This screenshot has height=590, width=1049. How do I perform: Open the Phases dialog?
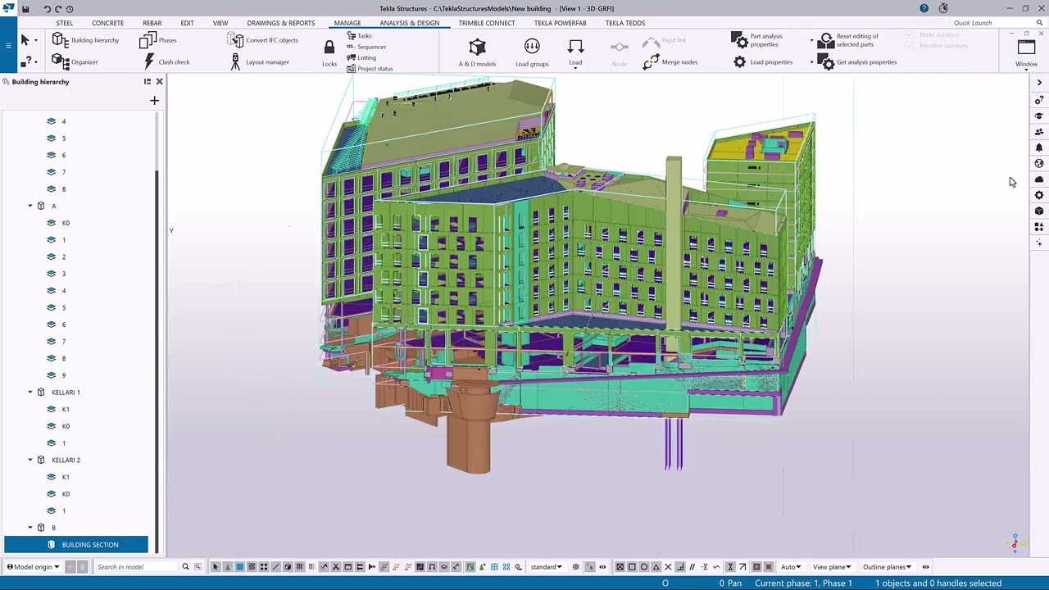click(158, 40)
